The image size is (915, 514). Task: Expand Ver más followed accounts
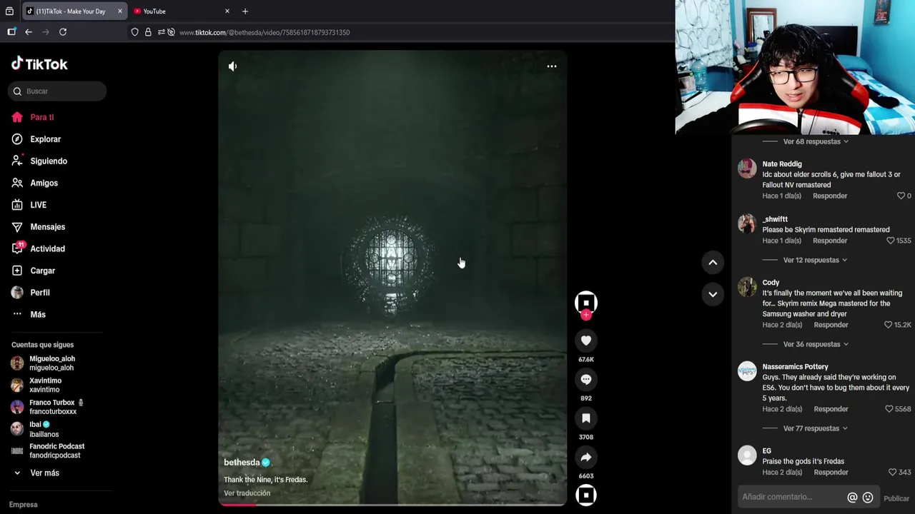tap(36, 473)
